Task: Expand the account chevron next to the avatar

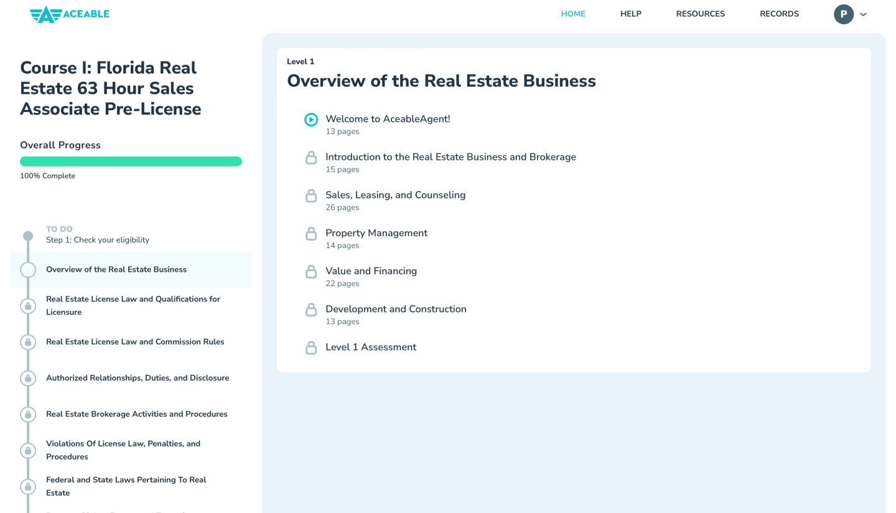Action: point(864,14)
